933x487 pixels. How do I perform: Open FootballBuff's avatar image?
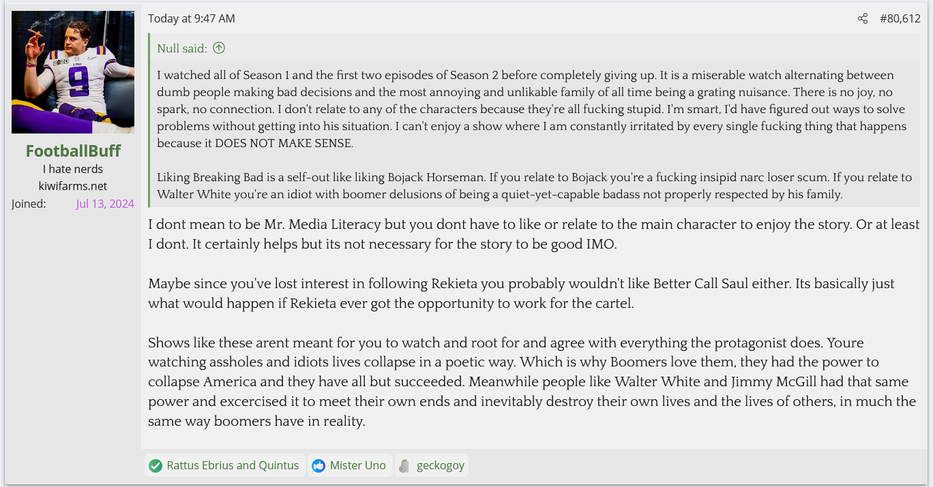[73, 72]
